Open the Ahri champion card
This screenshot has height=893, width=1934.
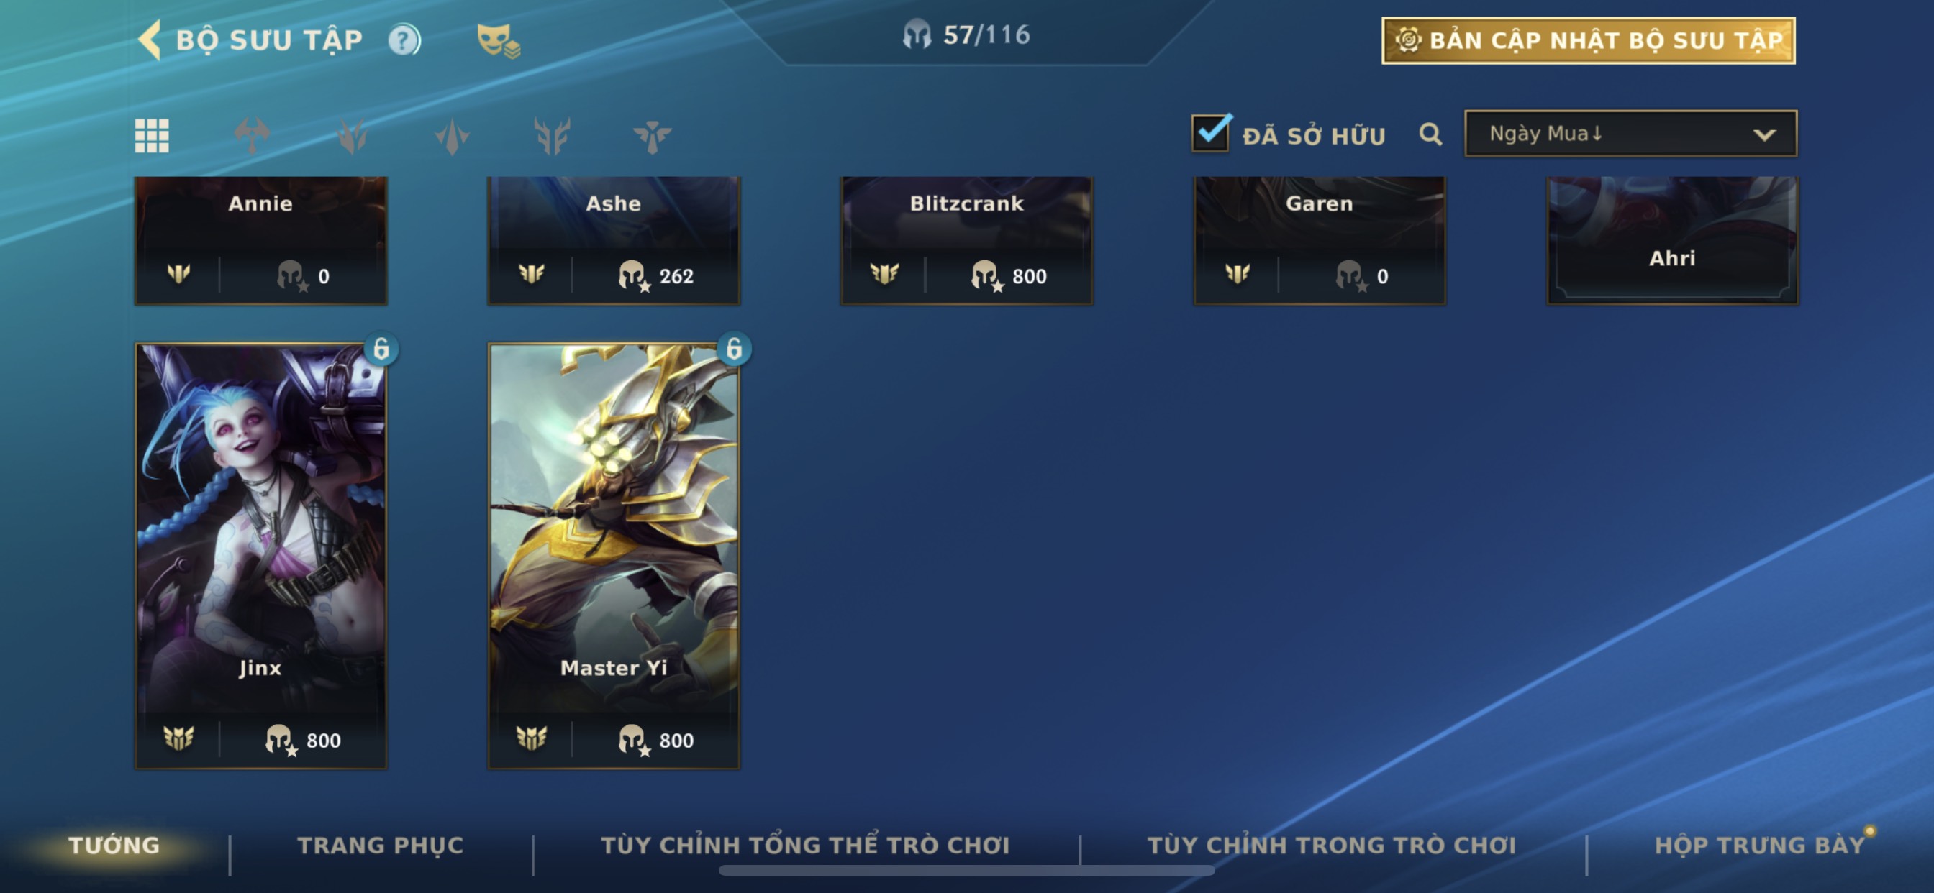[x=1672, y=240]
